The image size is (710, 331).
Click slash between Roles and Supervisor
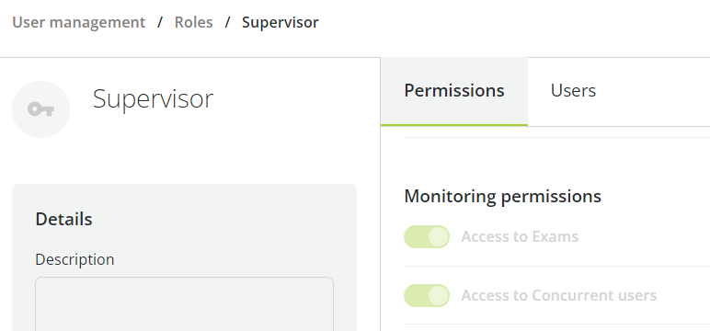click(x=227, y=22)
